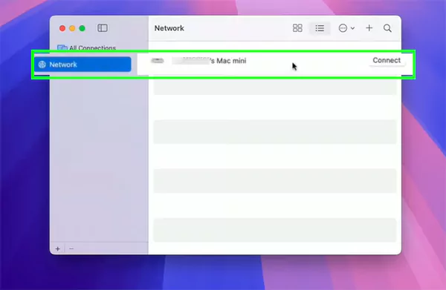Click the Network window title

(x=169, y=28)
